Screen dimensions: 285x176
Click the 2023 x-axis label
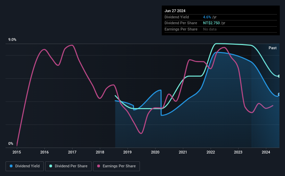(x=238, y=152)
